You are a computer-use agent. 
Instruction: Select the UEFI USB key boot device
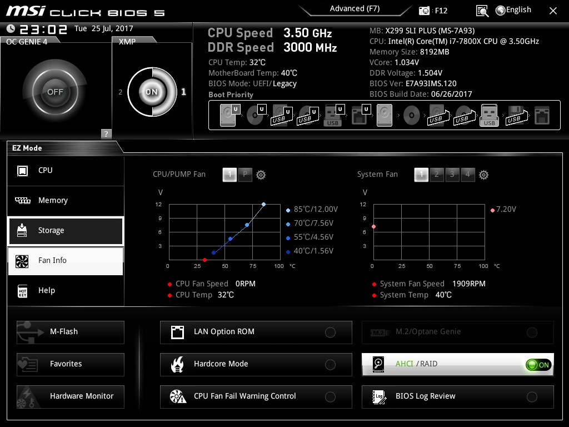click(333, 115)
